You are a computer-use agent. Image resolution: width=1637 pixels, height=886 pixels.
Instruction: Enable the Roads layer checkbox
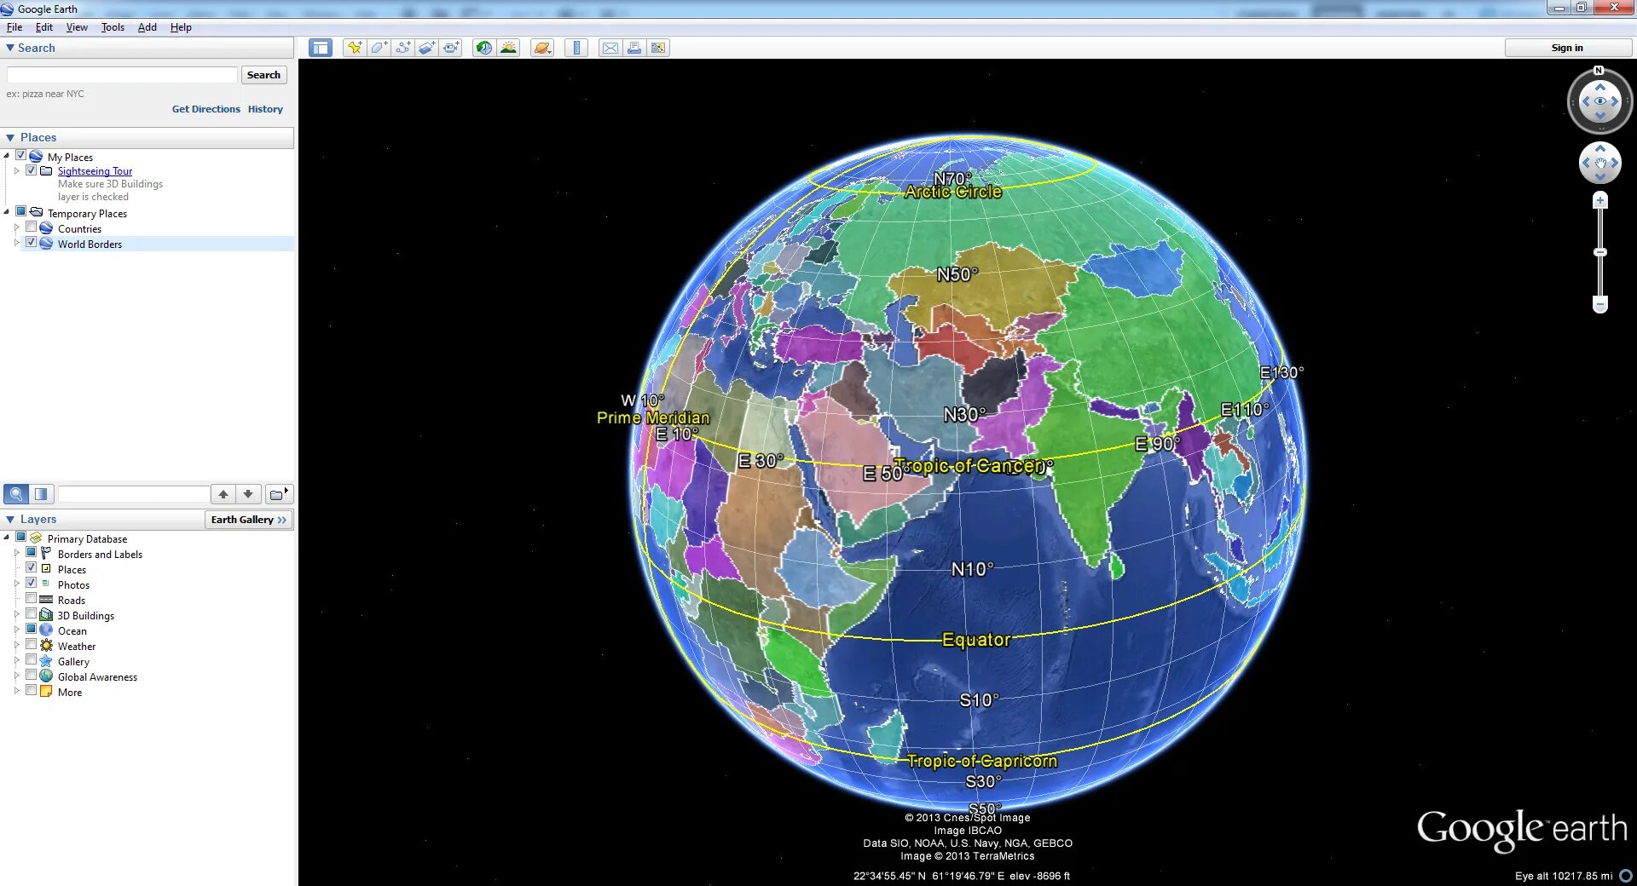32,599
